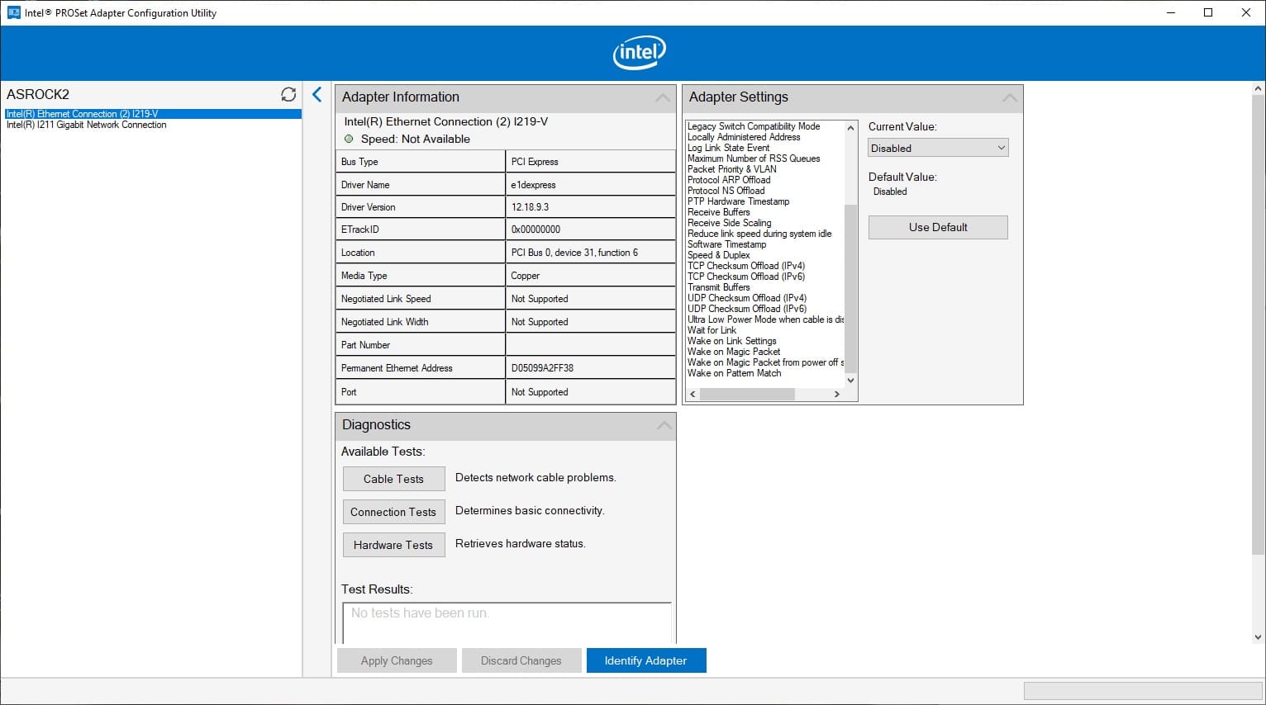This screenshot has width=1266, height=705.
Task: Click the green speed status indicator
Action: point(349,139)
